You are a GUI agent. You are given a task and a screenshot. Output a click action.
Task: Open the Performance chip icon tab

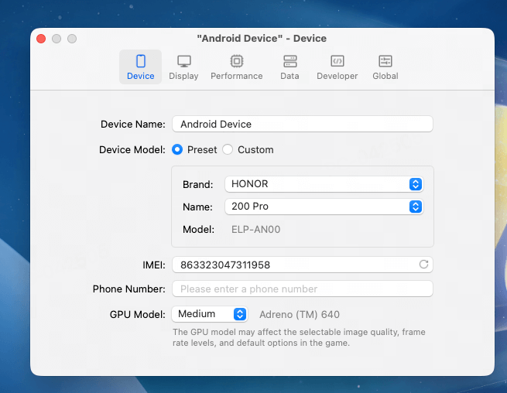pos(236,61)
